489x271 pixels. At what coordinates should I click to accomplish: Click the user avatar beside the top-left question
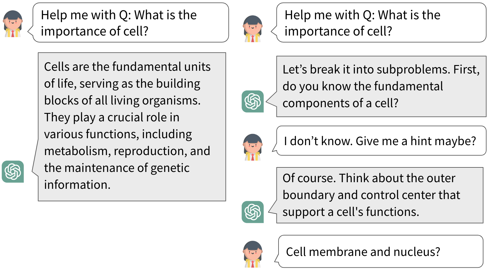click(13, 24)
